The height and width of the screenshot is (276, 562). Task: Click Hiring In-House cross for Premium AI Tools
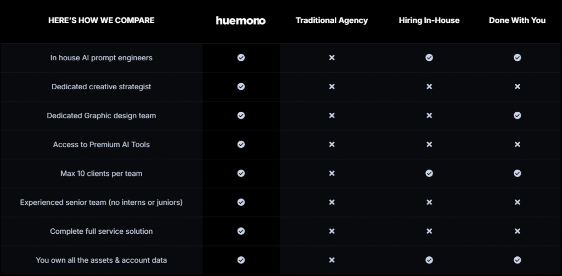point(429,145)
